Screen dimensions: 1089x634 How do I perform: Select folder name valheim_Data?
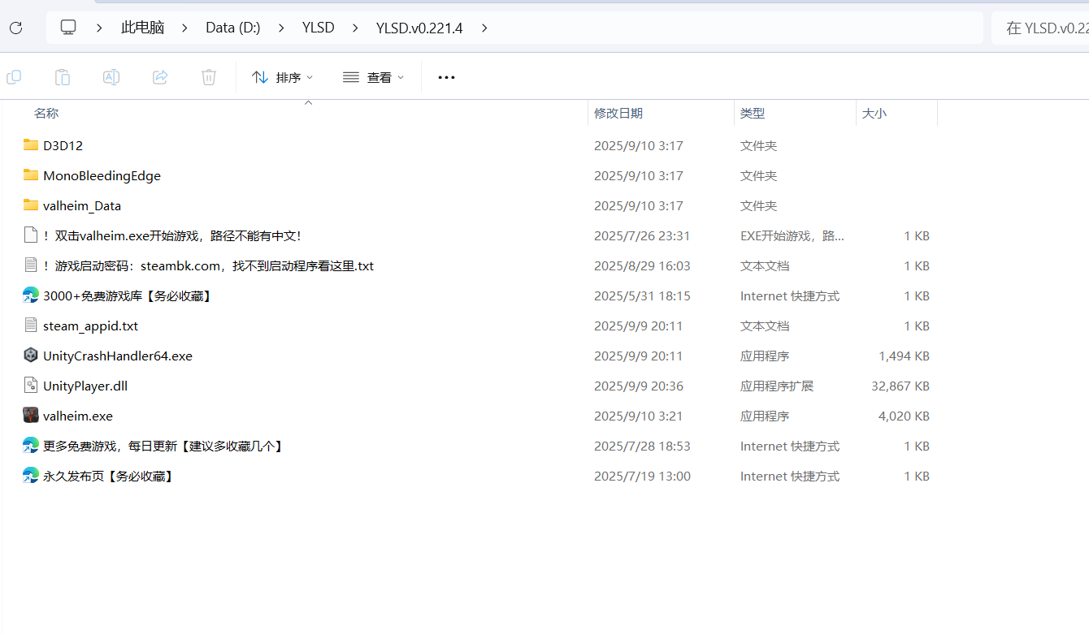click(82, 205)
